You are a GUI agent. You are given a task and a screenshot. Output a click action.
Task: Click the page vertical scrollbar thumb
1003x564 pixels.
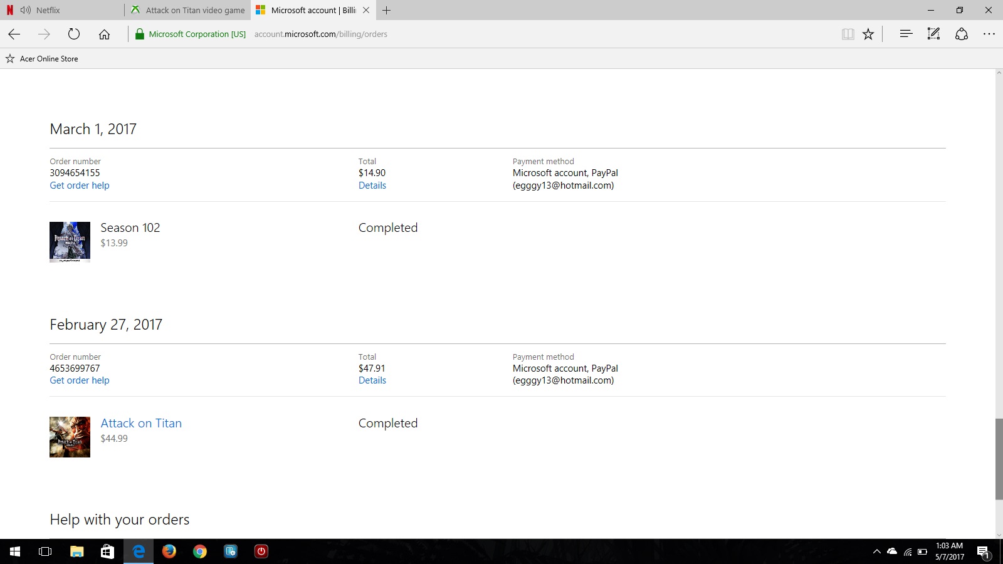click(x=999, y=459)
